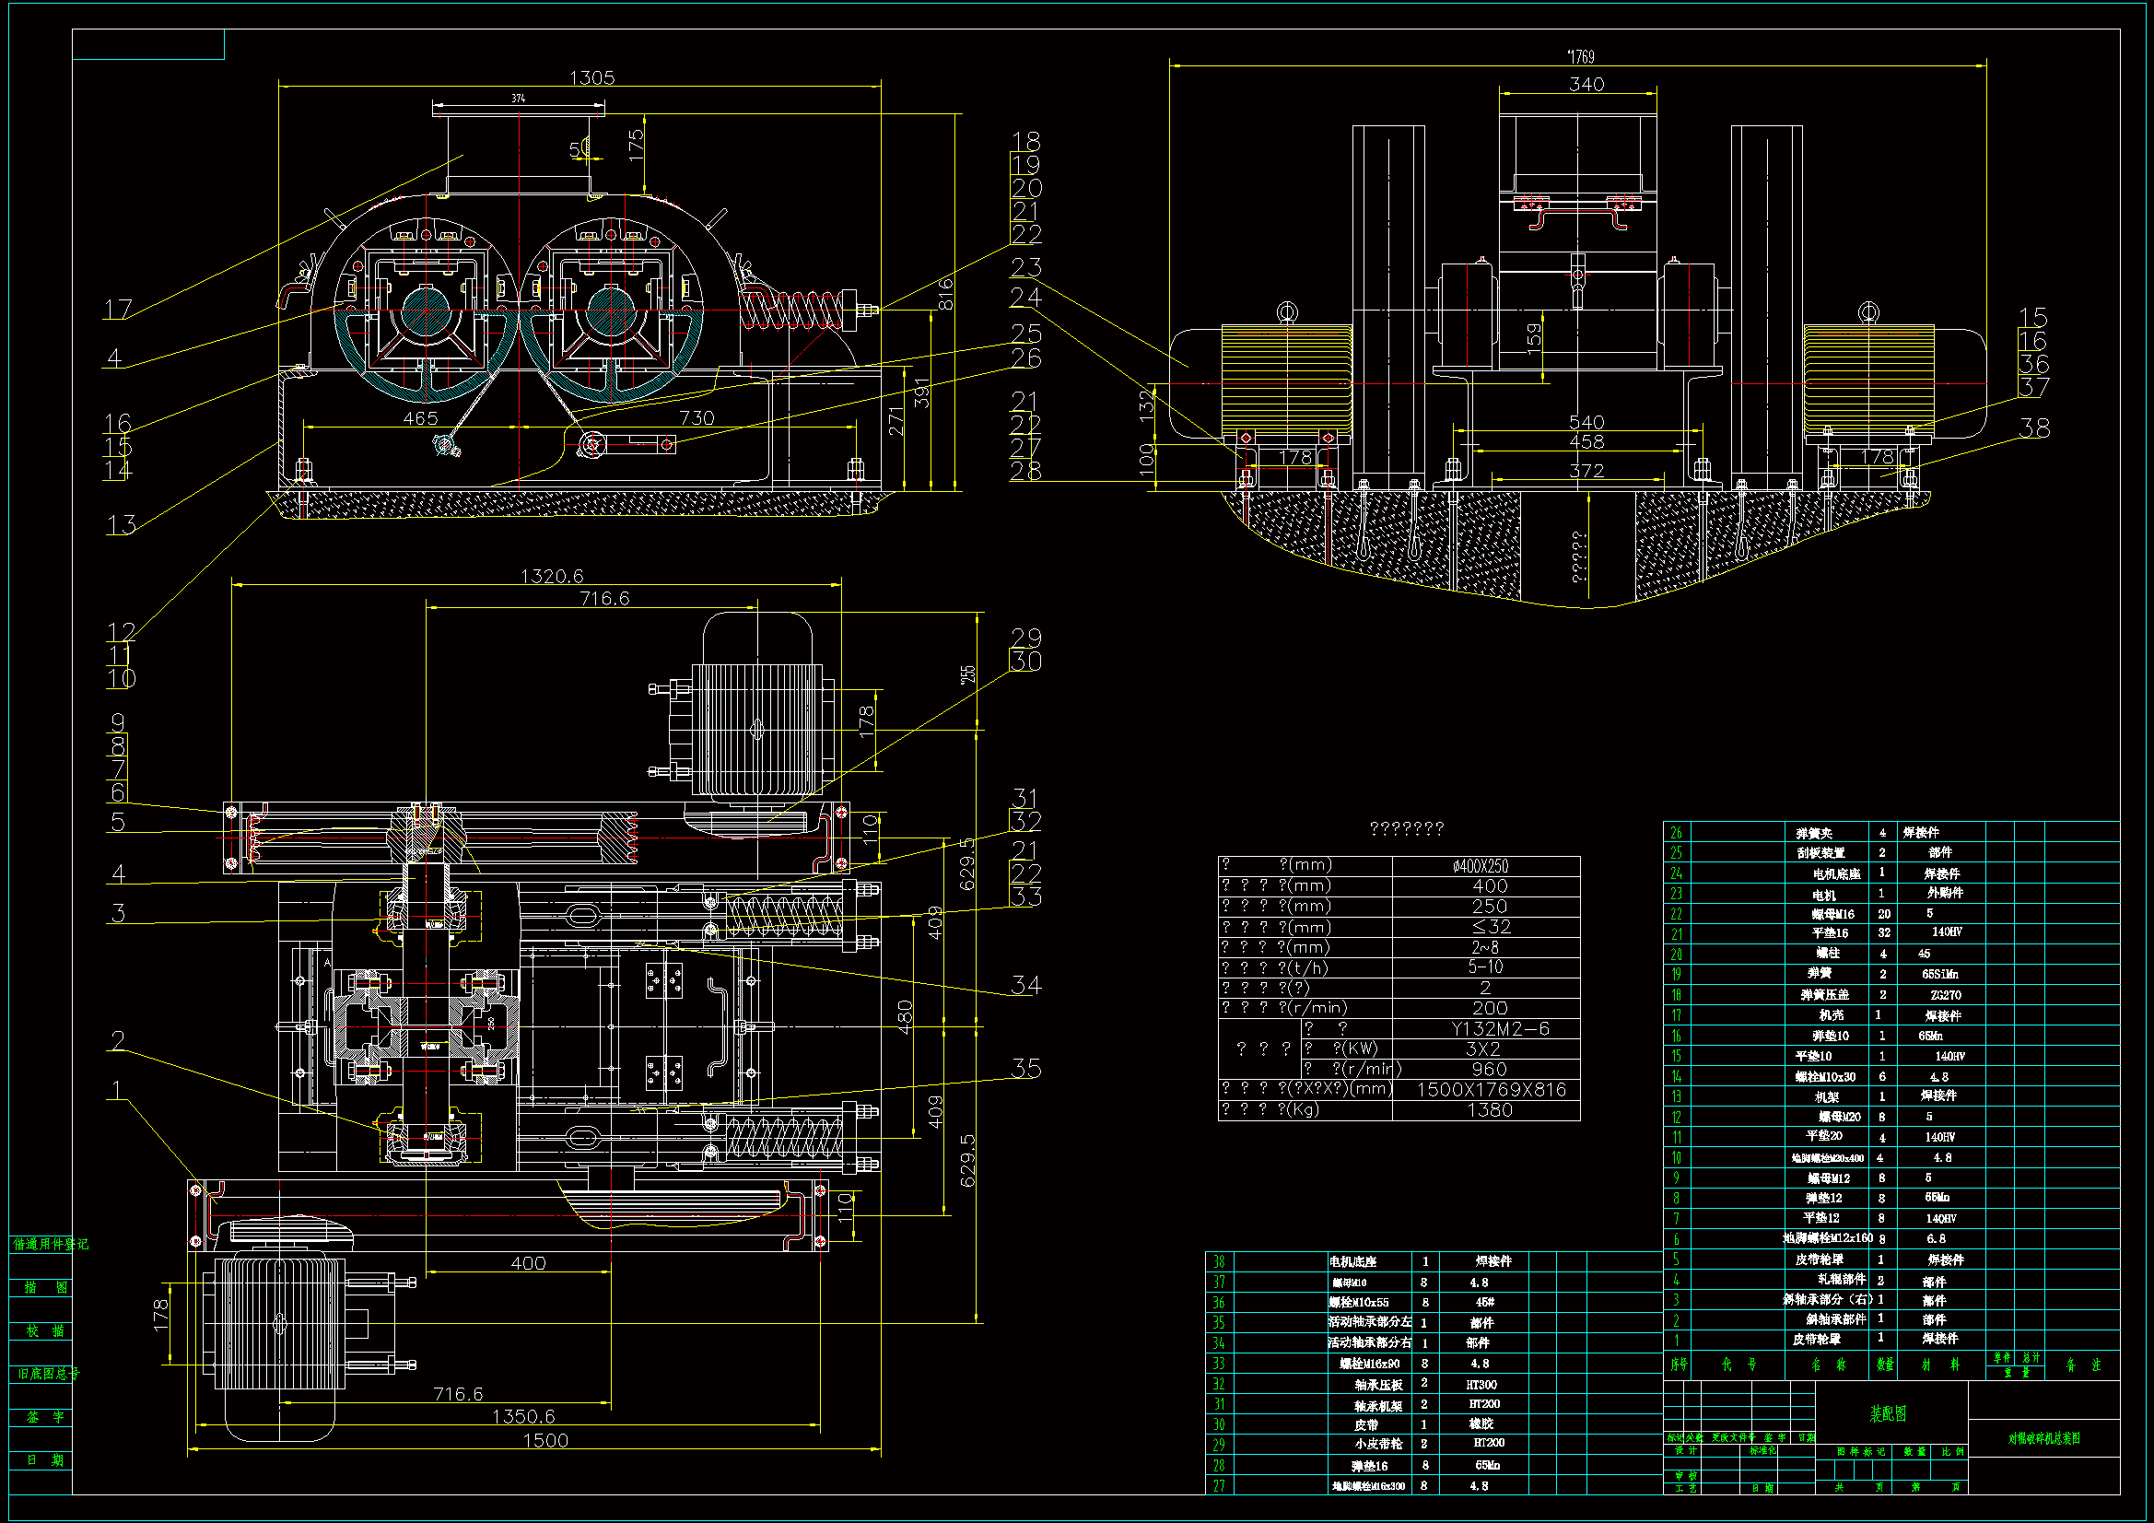Image resolution: width=2154 pixels, height=1523 pixels.
Task: Click the 1350.6 dimension at bottom
Action: [x=523, y=1416]
